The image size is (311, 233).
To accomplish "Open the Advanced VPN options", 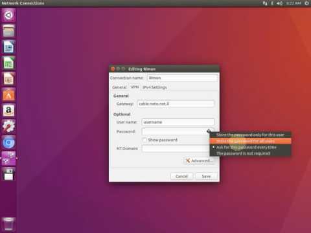I will (199, 161).
